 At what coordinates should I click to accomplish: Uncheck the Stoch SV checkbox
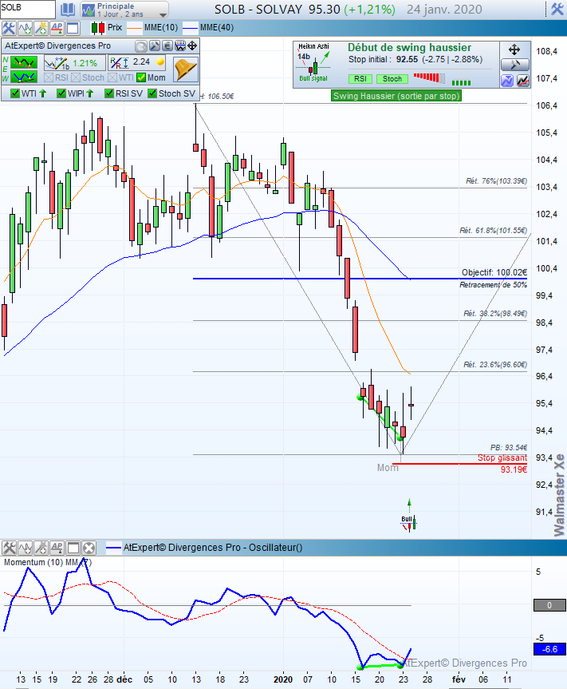pos(152,93)
